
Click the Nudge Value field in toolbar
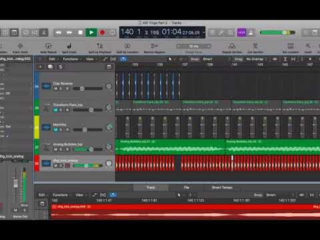click(x=193, y=46)
